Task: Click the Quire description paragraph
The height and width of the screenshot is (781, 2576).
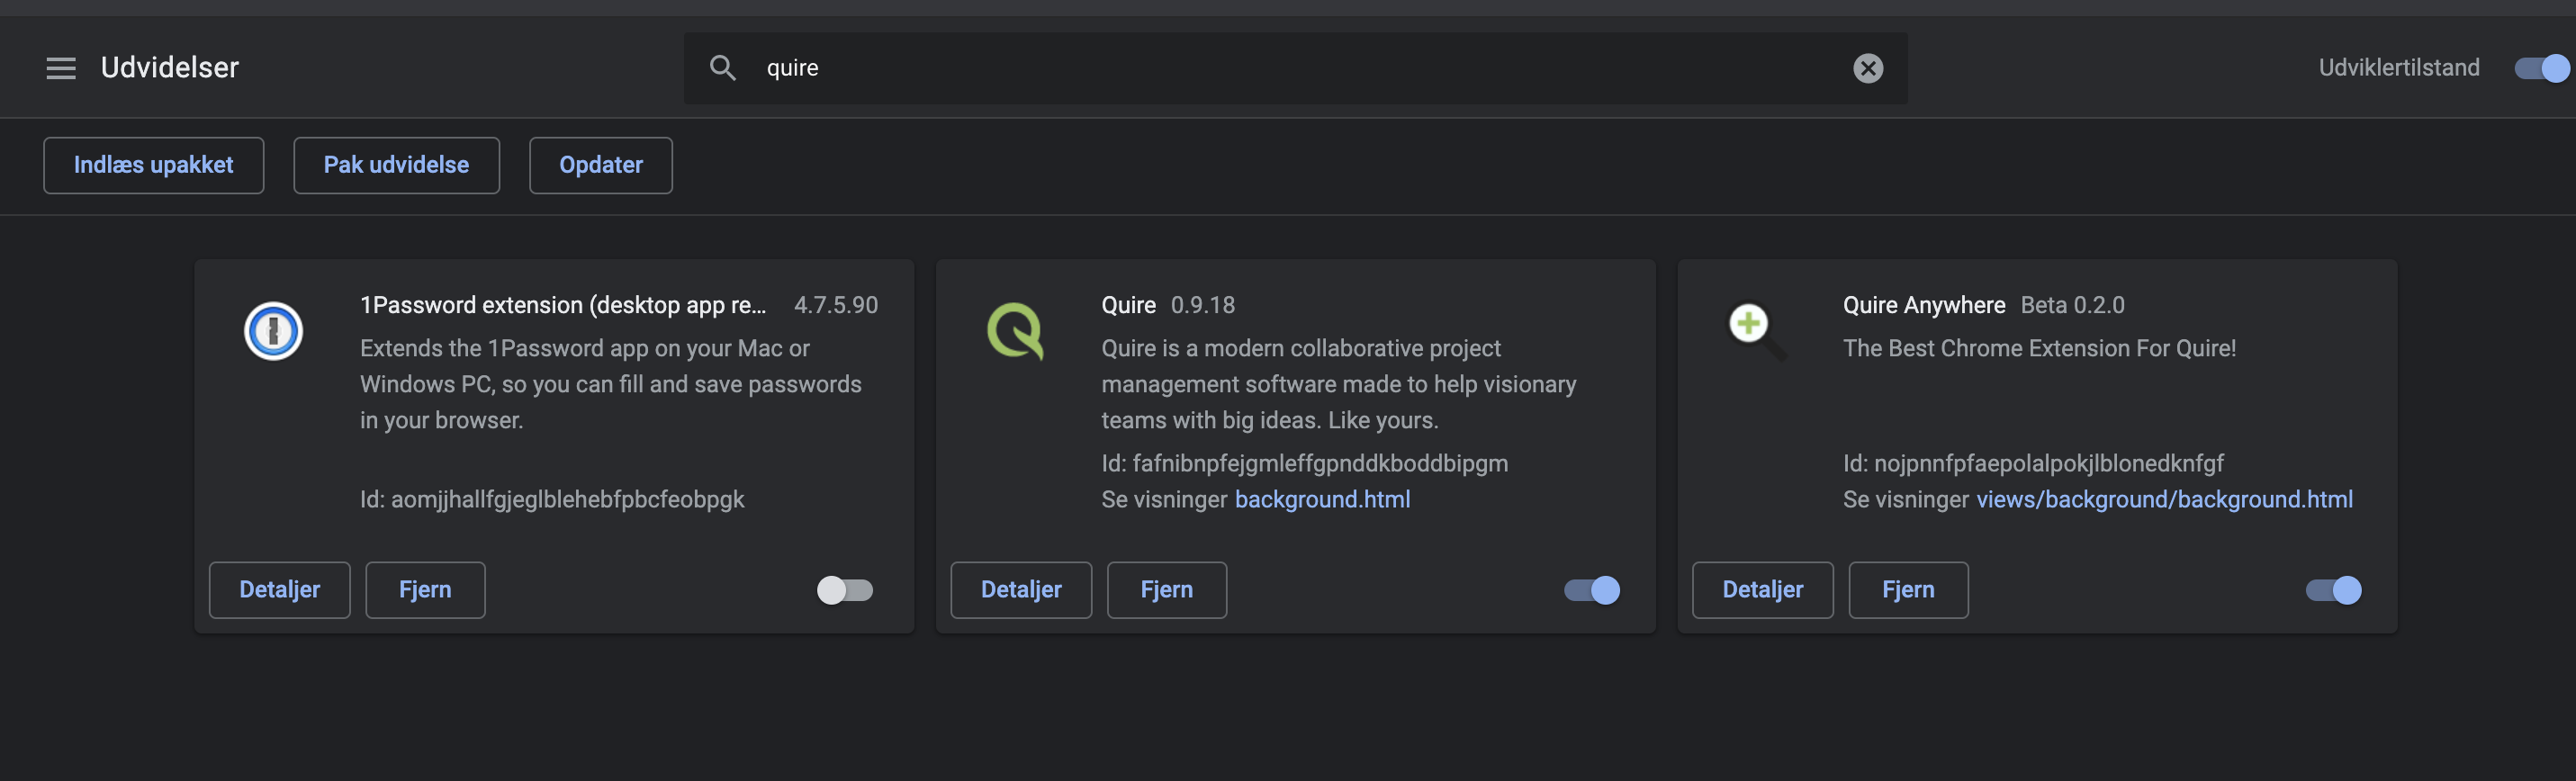Action: 1339,384
